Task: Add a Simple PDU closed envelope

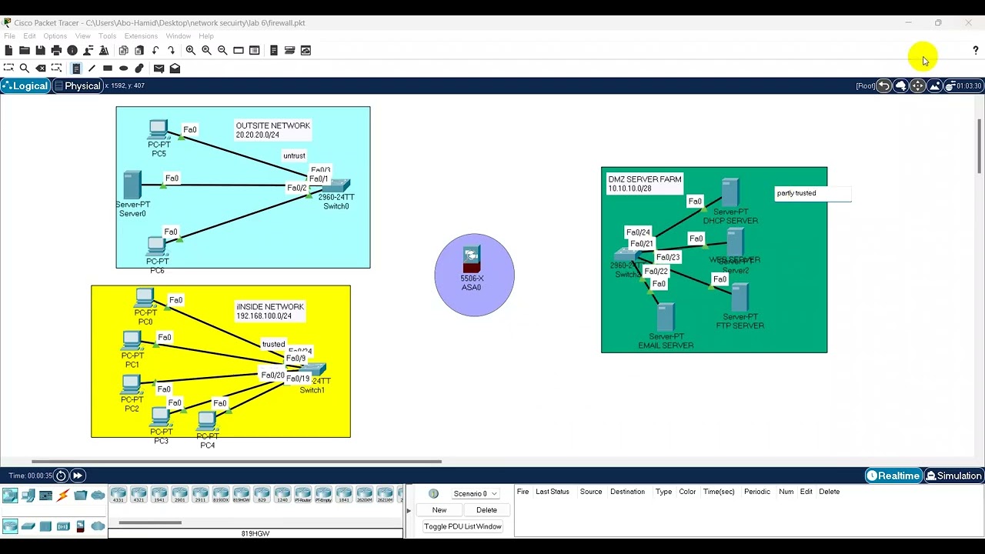Action: (159, 68)
